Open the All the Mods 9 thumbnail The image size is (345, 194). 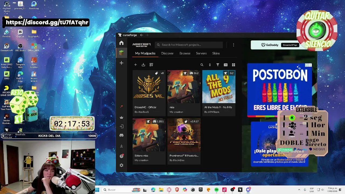[219, 87]
